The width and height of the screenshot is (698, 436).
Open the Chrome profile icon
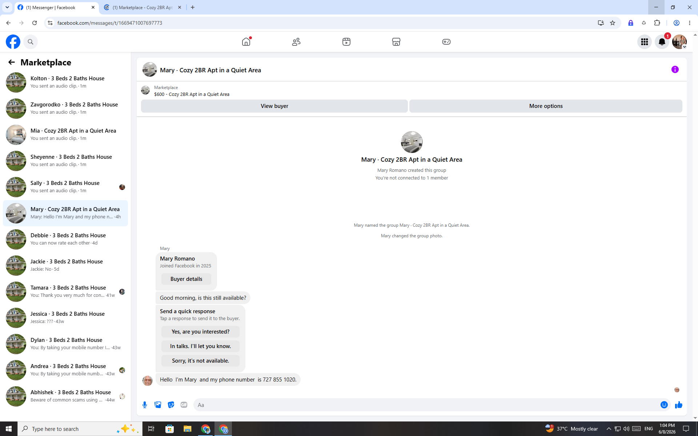[x=677, y=23]
